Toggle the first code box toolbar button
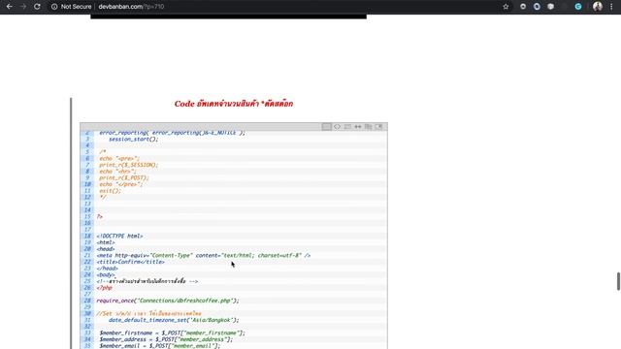621x349 pixels. [x=326, y=127]
